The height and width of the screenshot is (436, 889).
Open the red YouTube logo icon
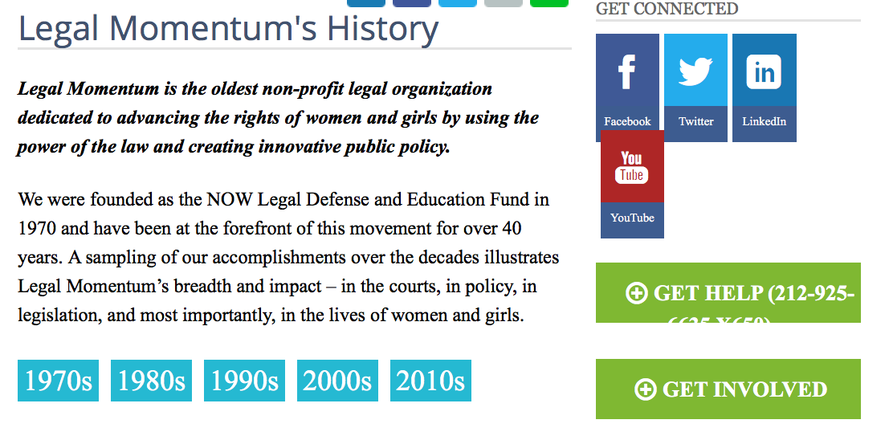(x=632, y=166)
